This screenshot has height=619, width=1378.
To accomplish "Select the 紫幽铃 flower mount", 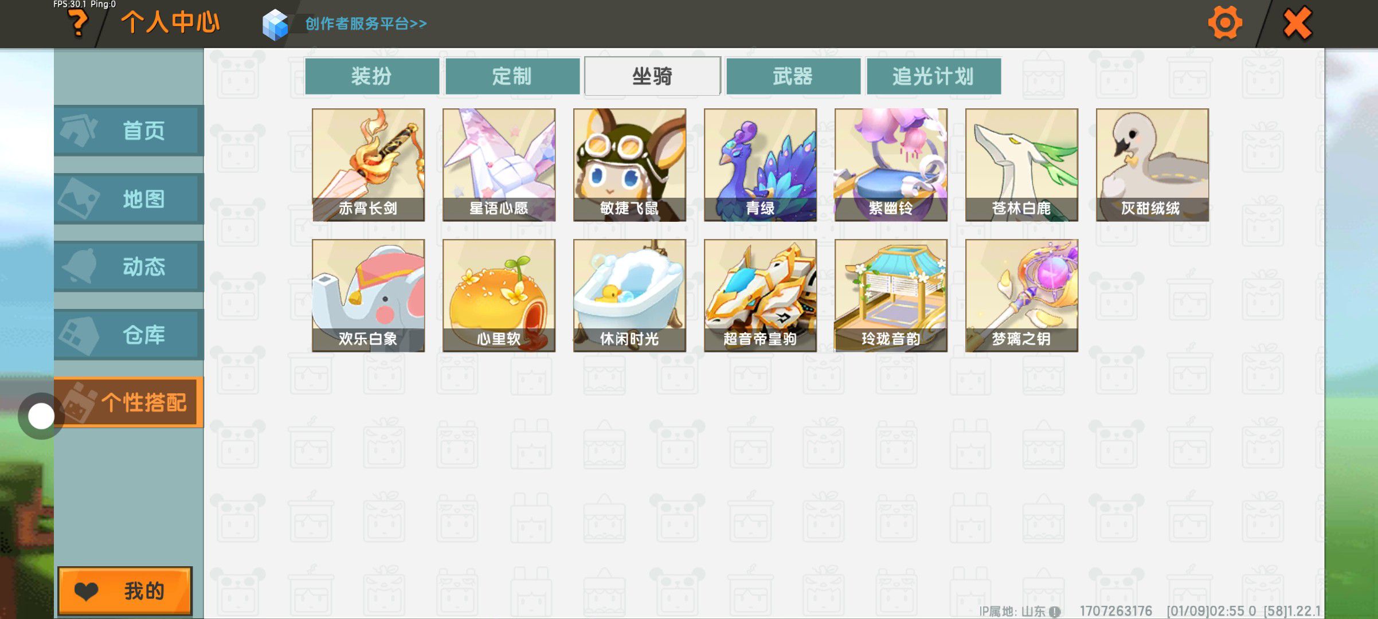I will [891, 165].
